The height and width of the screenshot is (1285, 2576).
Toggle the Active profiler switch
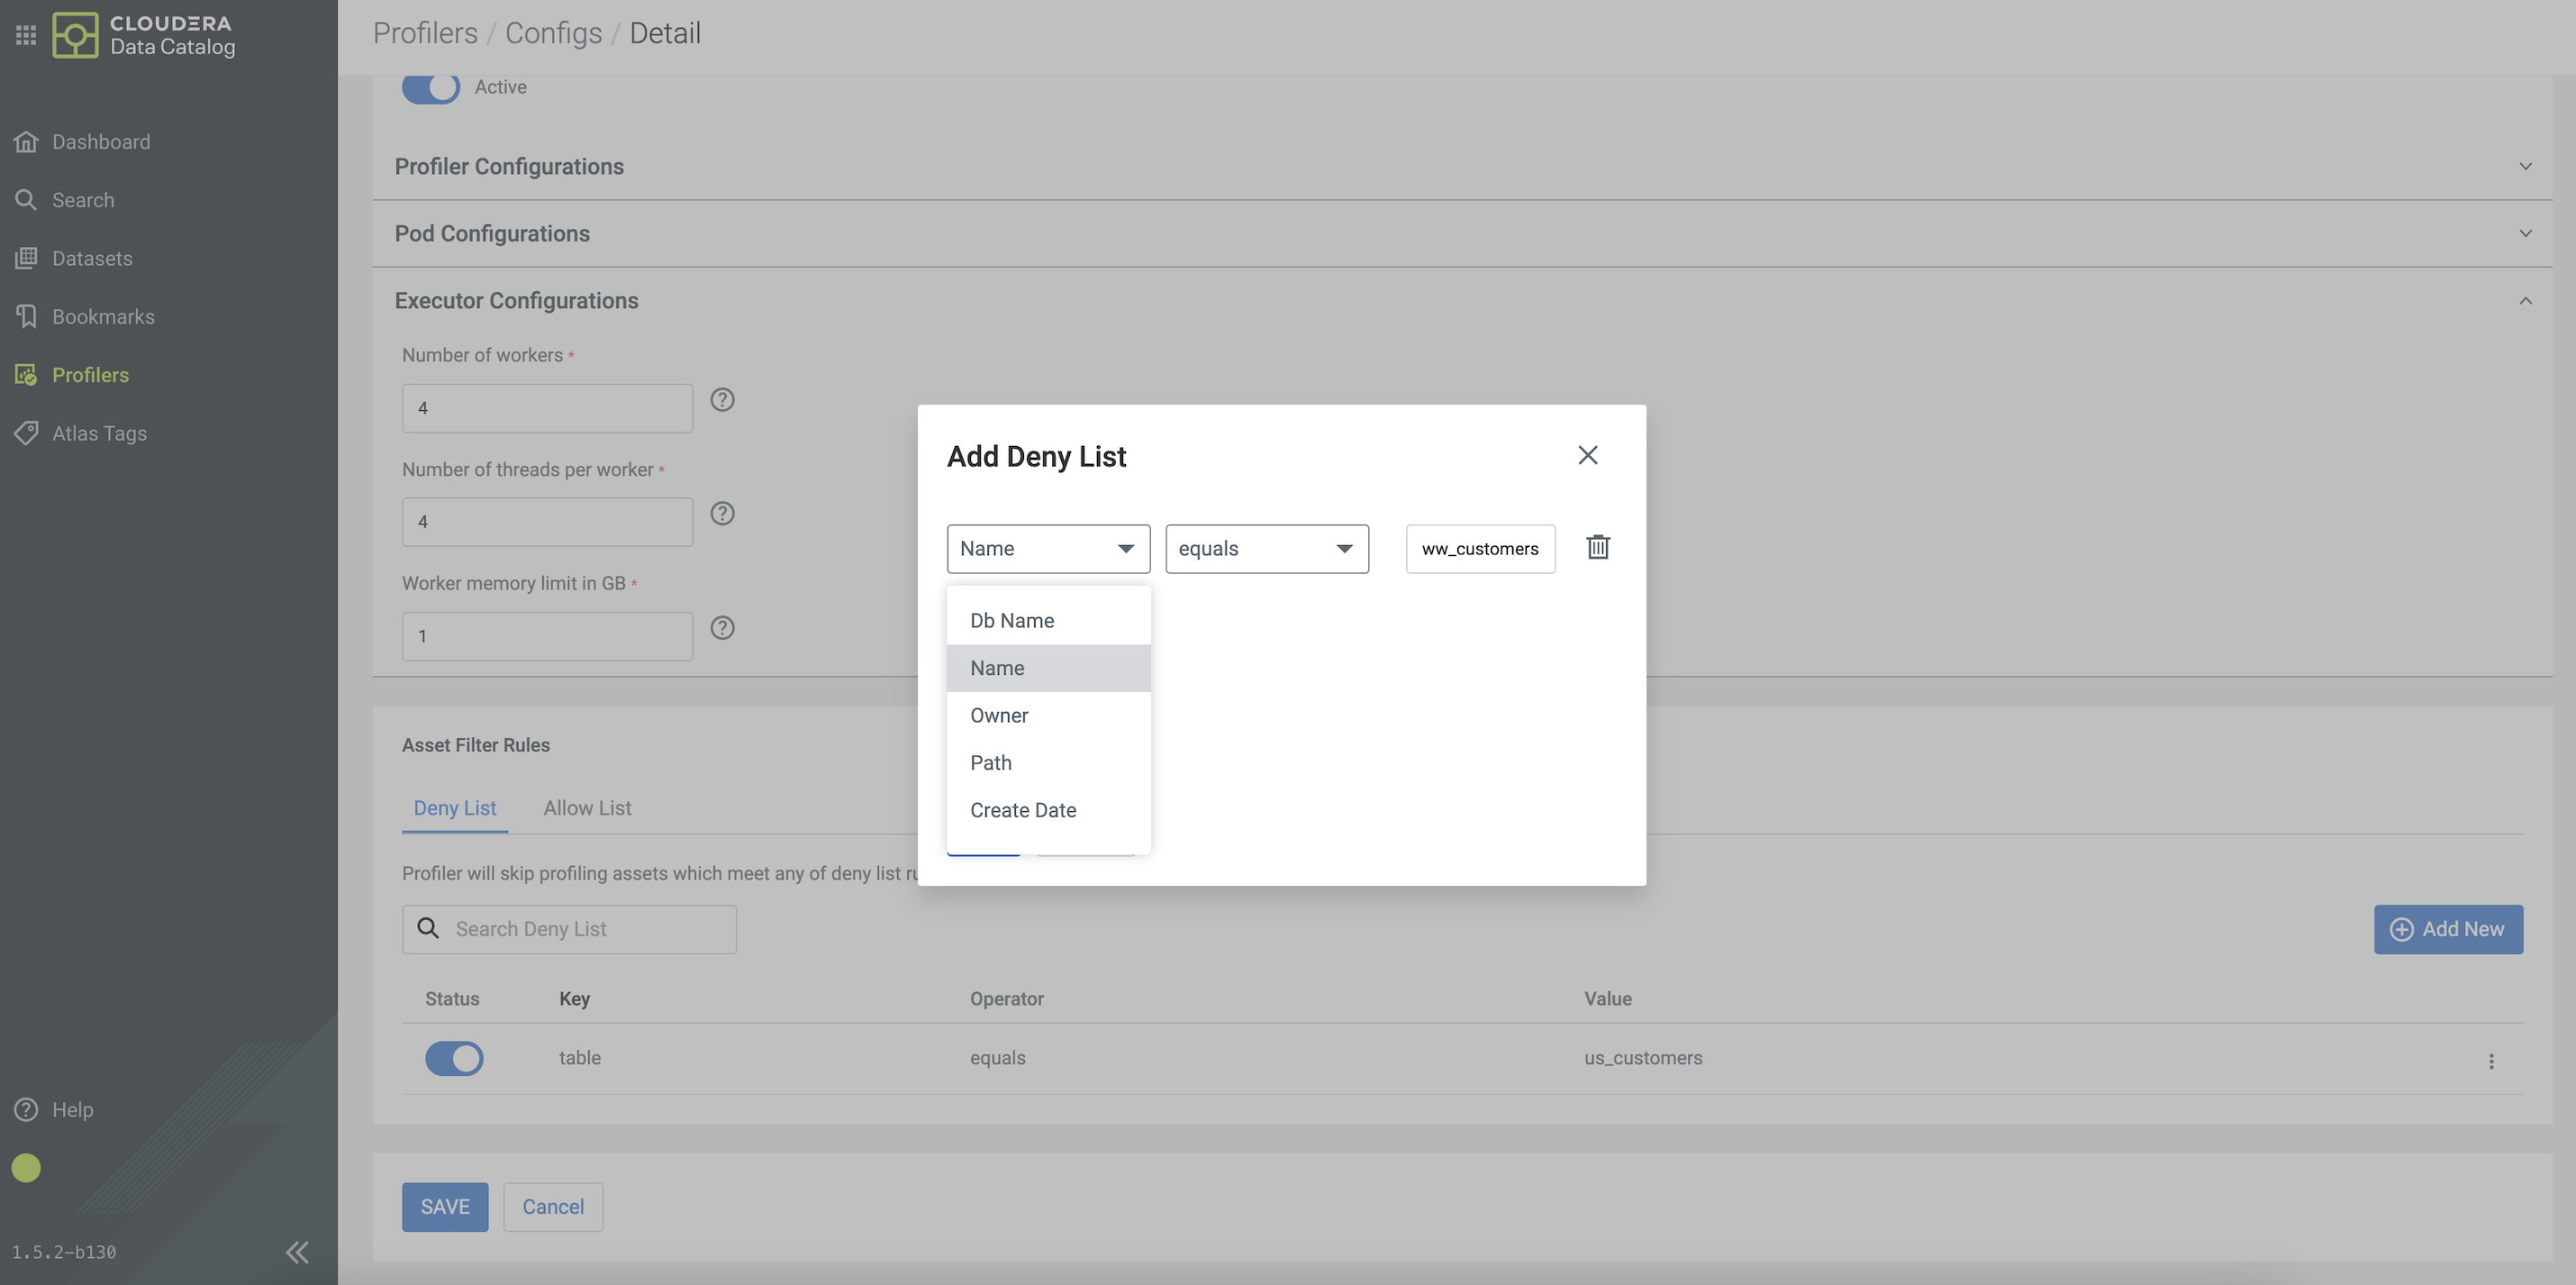point(431,87)
